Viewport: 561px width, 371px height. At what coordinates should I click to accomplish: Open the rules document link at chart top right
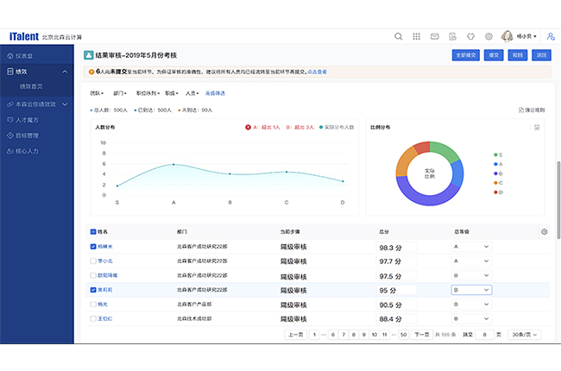click(x=532, y=110)
